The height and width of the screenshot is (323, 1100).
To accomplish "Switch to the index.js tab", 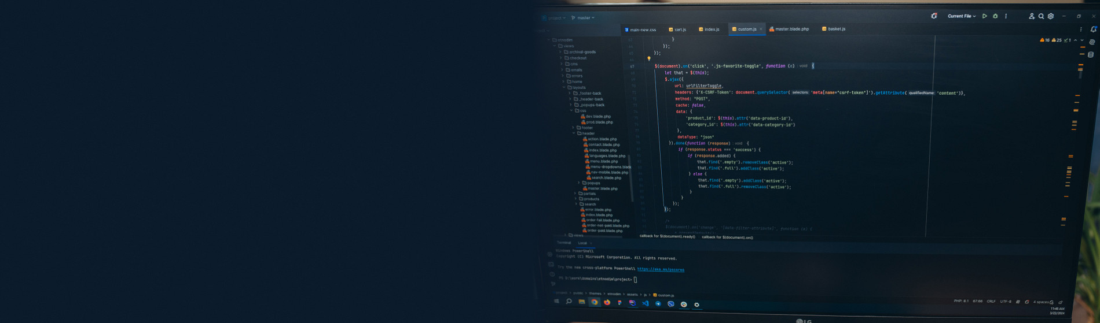I will pos(709,29).
